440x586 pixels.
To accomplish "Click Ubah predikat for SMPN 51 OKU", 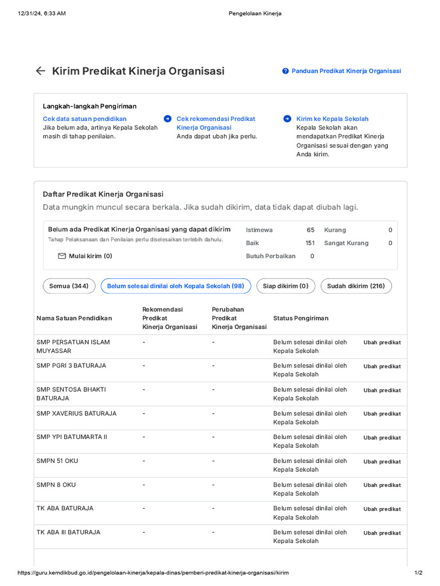I will (x=382, y=462).
